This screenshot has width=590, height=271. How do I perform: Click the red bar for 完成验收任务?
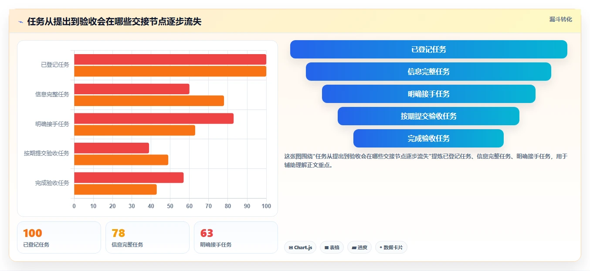pyautogui.click(x=129, y=178)
